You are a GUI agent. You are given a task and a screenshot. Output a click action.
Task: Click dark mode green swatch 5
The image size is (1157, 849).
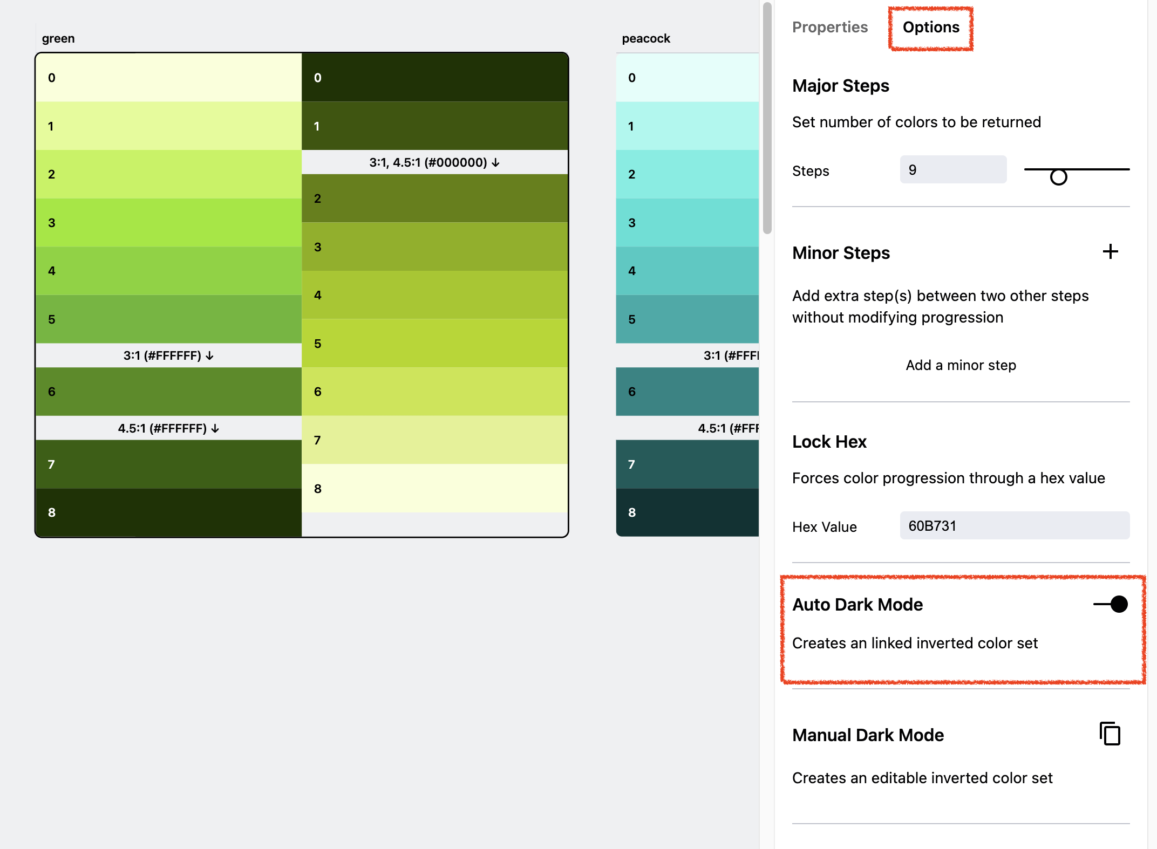(x=434, y=344)
